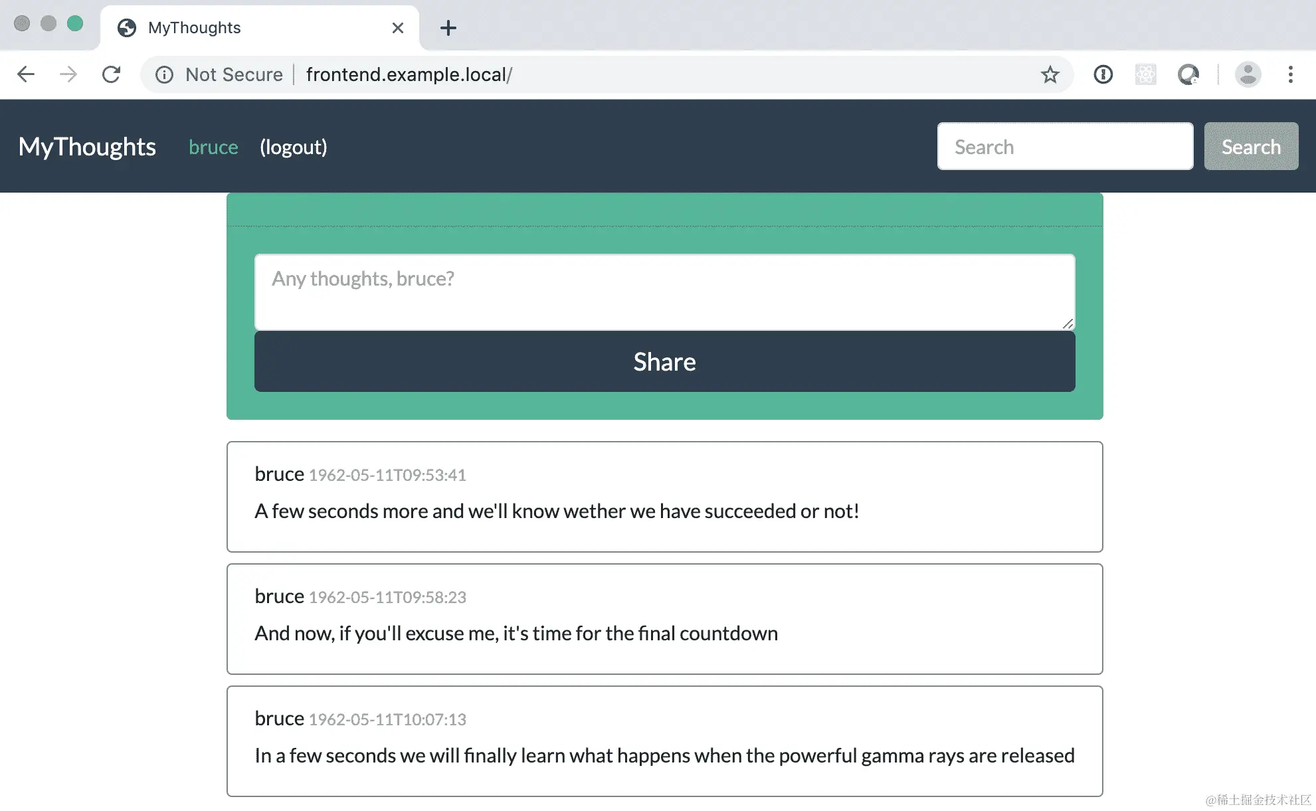Focus the Search input field

1065,147
